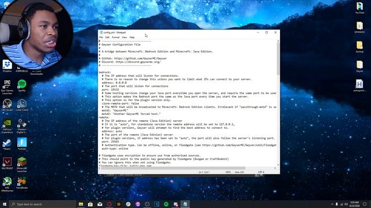Click the Notepad scroll right arrow
This screenshot has height=208, width=371.
click(275, 168)
